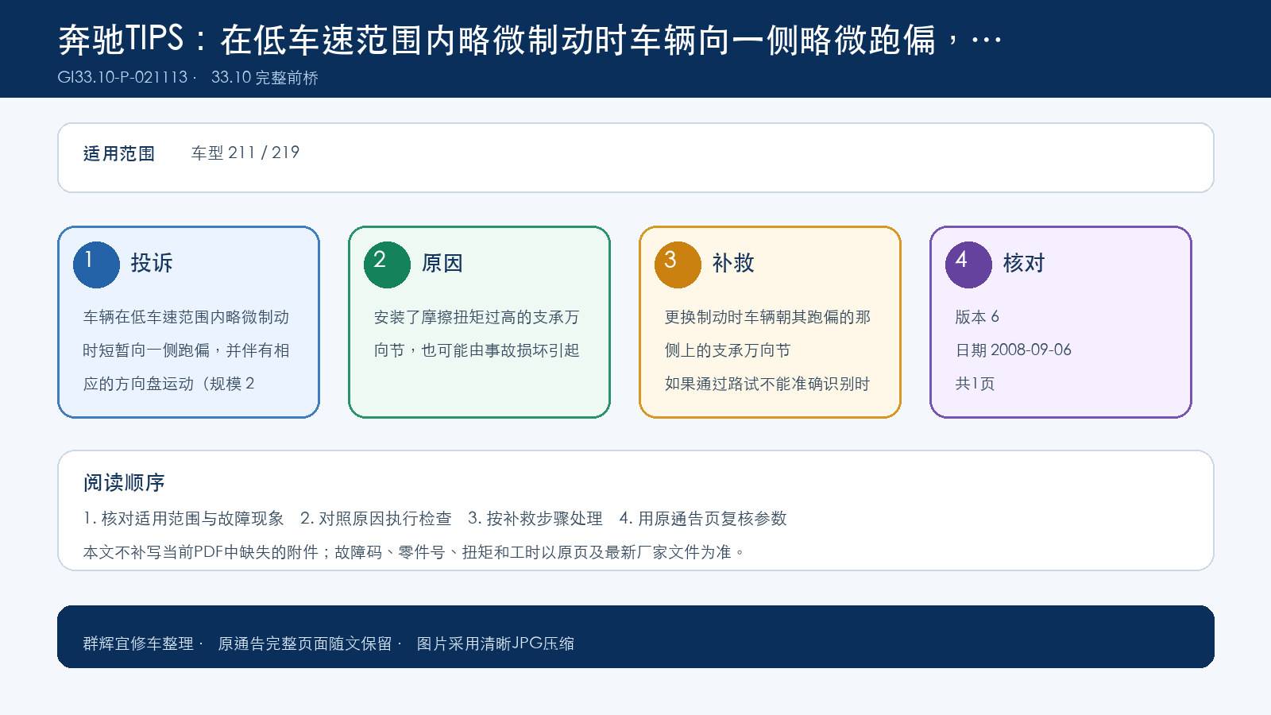Click line 安装了摩擦扭矩过高的支承万
Viewport: 1271px width, 715px height.
(x=477, y=317)
